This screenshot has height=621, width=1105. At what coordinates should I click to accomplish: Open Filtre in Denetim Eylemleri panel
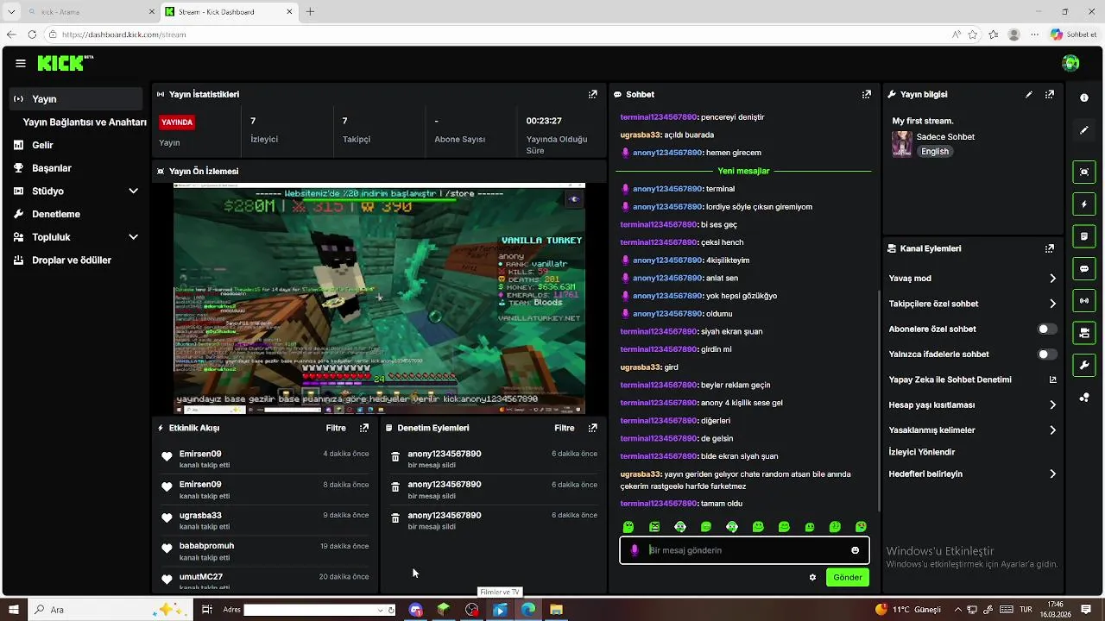click(x=565, y=428)
